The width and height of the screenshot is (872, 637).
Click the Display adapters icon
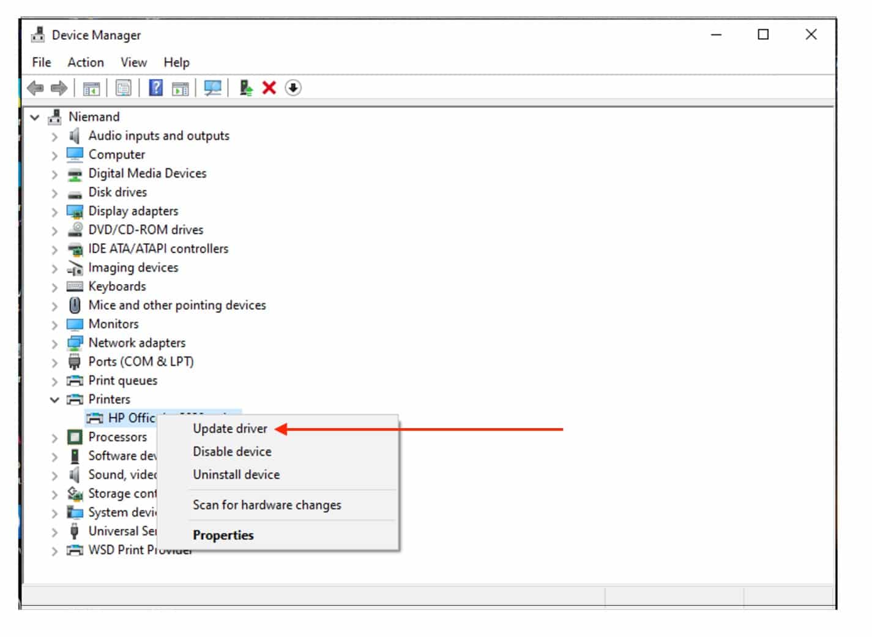(75, 211)
